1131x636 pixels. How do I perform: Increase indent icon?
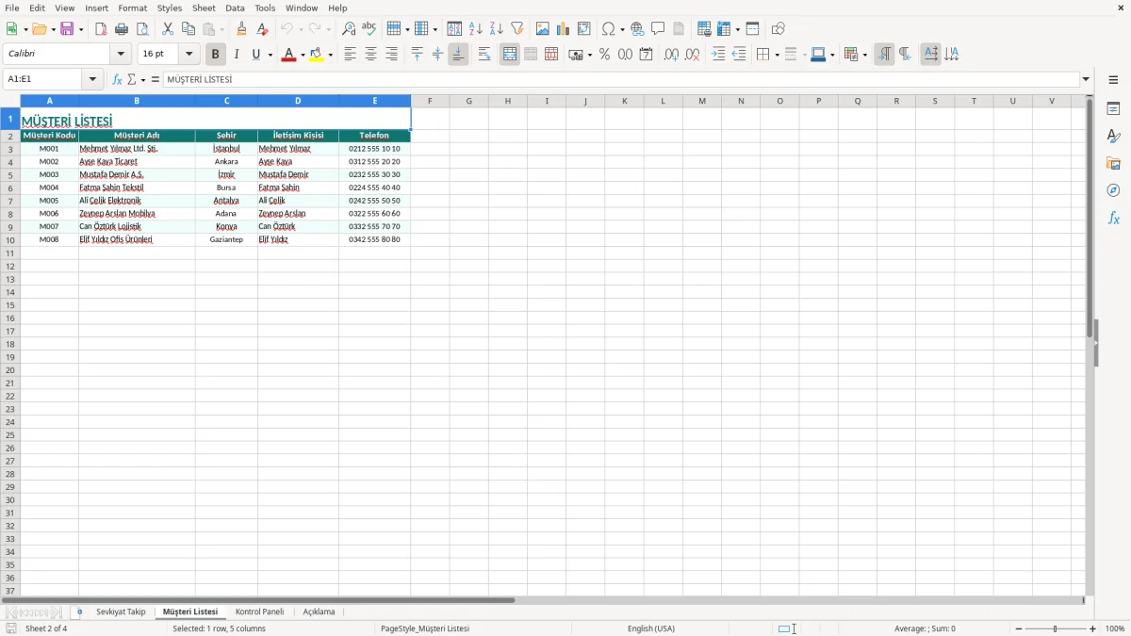click(x=718, y=55)
